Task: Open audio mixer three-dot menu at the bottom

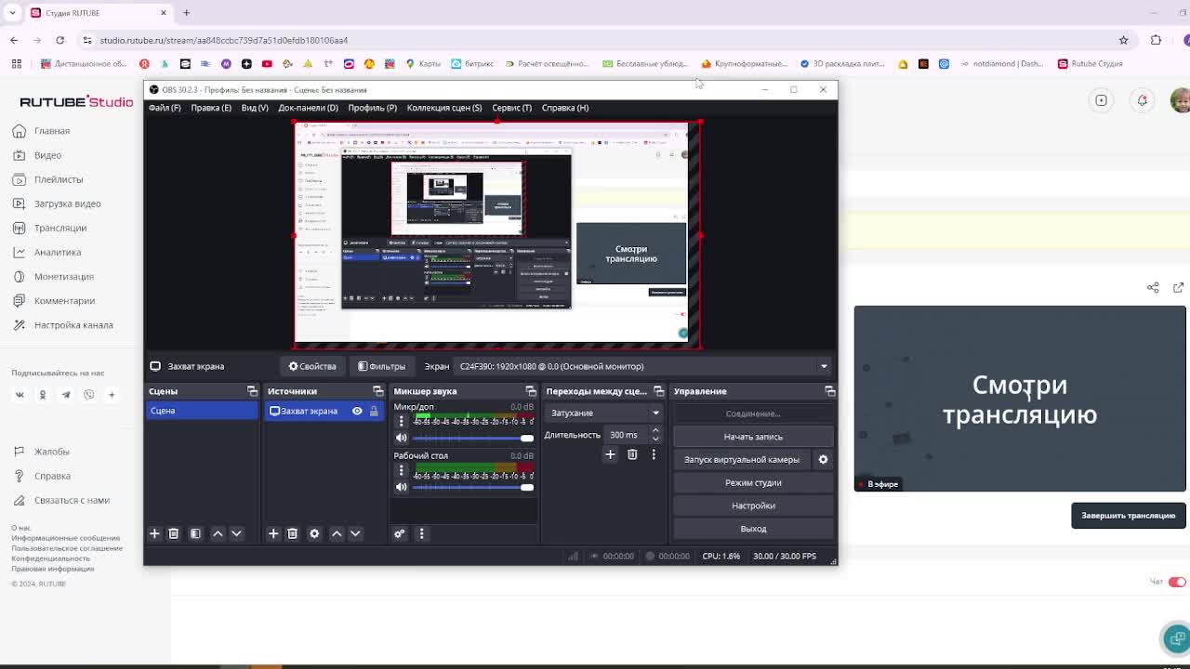Action: [x=421, y=533]
